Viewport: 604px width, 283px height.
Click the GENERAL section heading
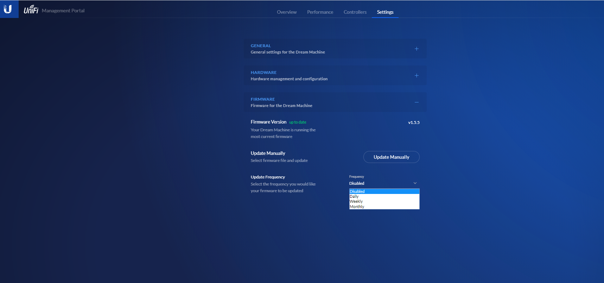tap(261, 46)
